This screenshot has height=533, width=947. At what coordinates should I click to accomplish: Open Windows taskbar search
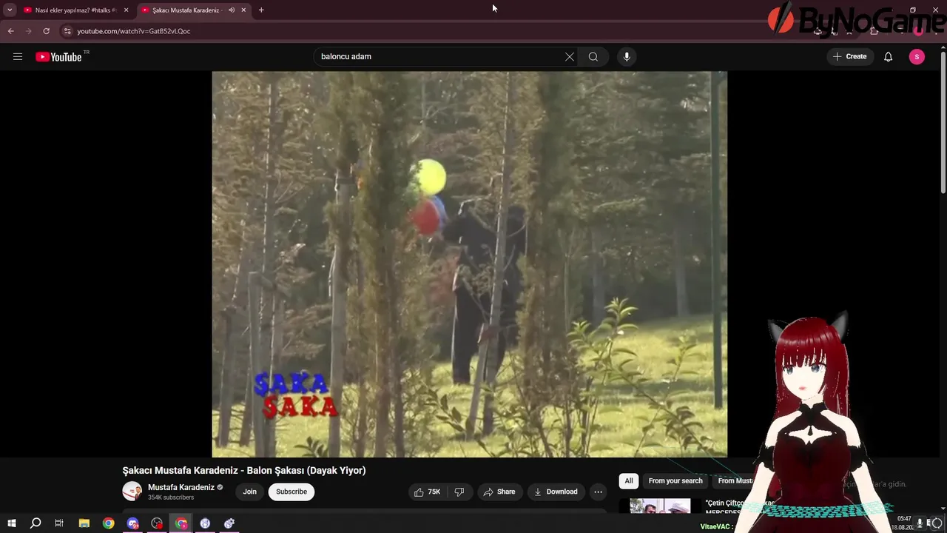pos(35,523)
